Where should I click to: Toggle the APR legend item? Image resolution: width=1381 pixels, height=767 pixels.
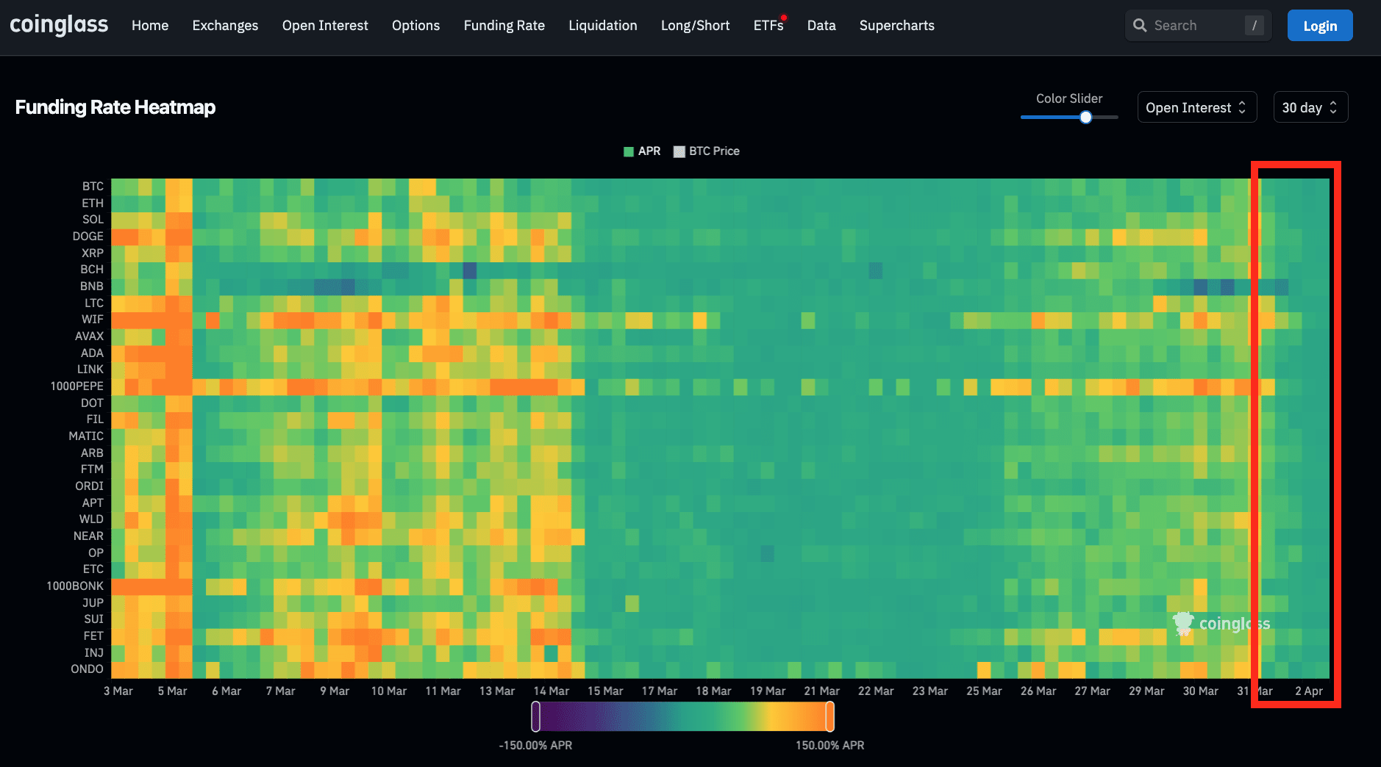pos(641,151)
